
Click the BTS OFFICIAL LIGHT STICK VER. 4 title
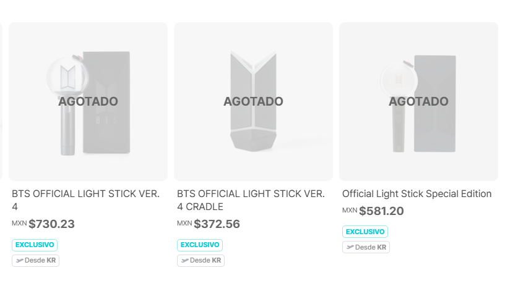pos(85,200)
